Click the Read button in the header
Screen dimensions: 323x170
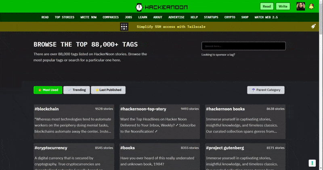(x=267, y=6)
